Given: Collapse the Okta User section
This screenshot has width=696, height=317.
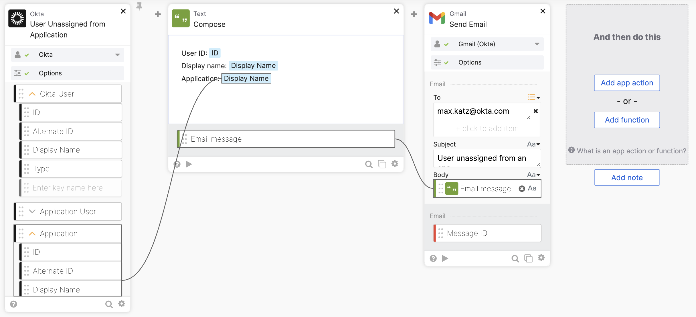Looking at the screenshot, I should tap(32, 94).
